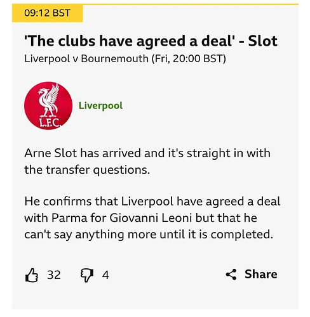Click the like count 32

point(54,275)
